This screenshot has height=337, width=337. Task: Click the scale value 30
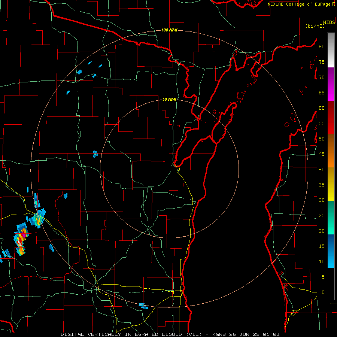coord(322,200)
